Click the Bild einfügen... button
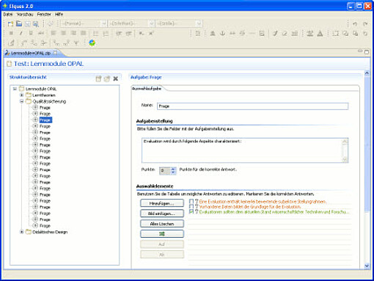 162,214
